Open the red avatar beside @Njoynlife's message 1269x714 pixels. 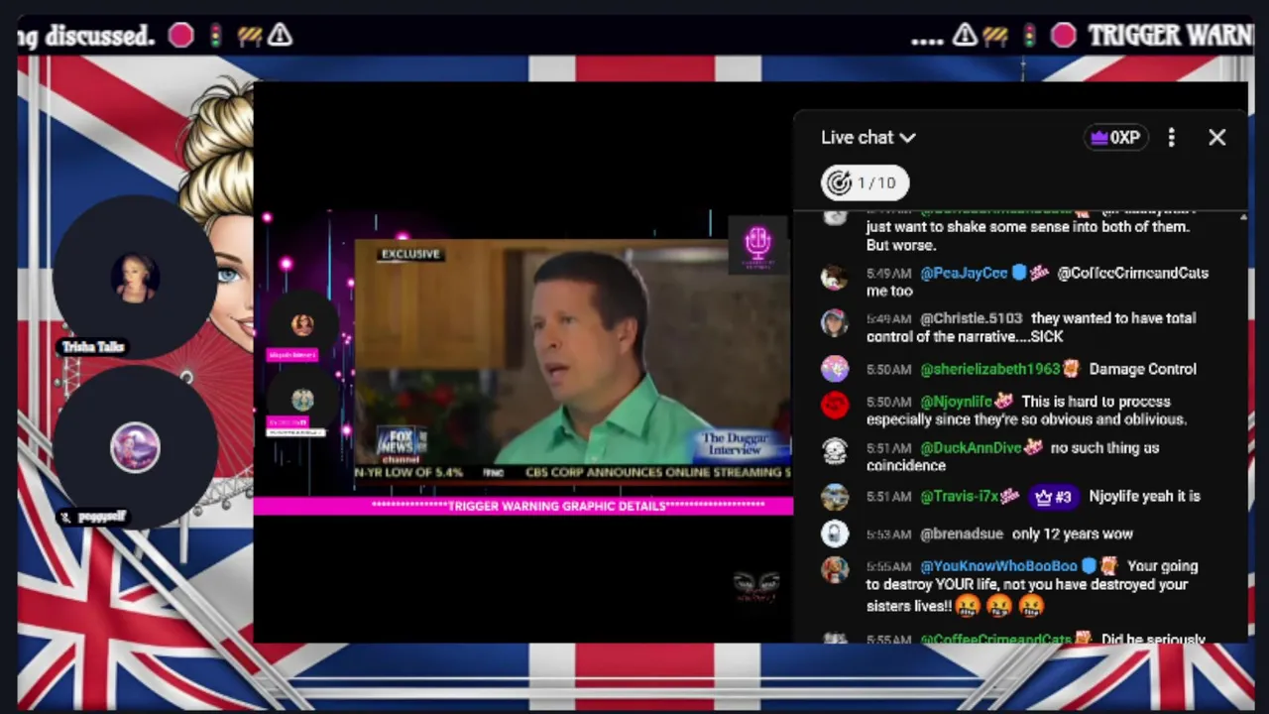point(835,405)
